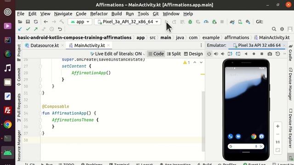Click the Profile app gauge icon
The height and width of the screenshot is (165, 294).
(206, 22)
